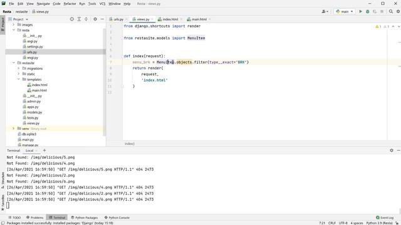Screen dimensions: 401x225
Task: Click the warnings indicator in editor corner
Action: (378, 26)
